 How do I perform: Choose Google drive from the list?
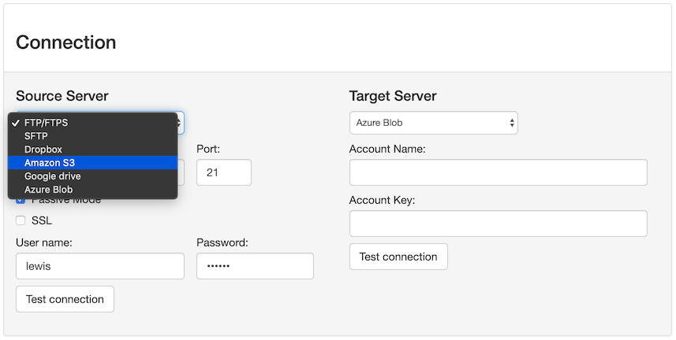pyautogui.click(x=93, y=176)
